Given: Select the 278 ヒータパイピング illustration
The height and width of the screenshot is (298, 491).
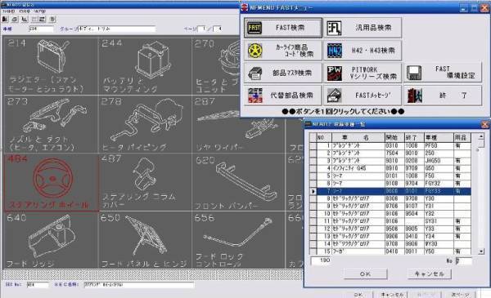Looking at the screenshot, I should 145,124.
